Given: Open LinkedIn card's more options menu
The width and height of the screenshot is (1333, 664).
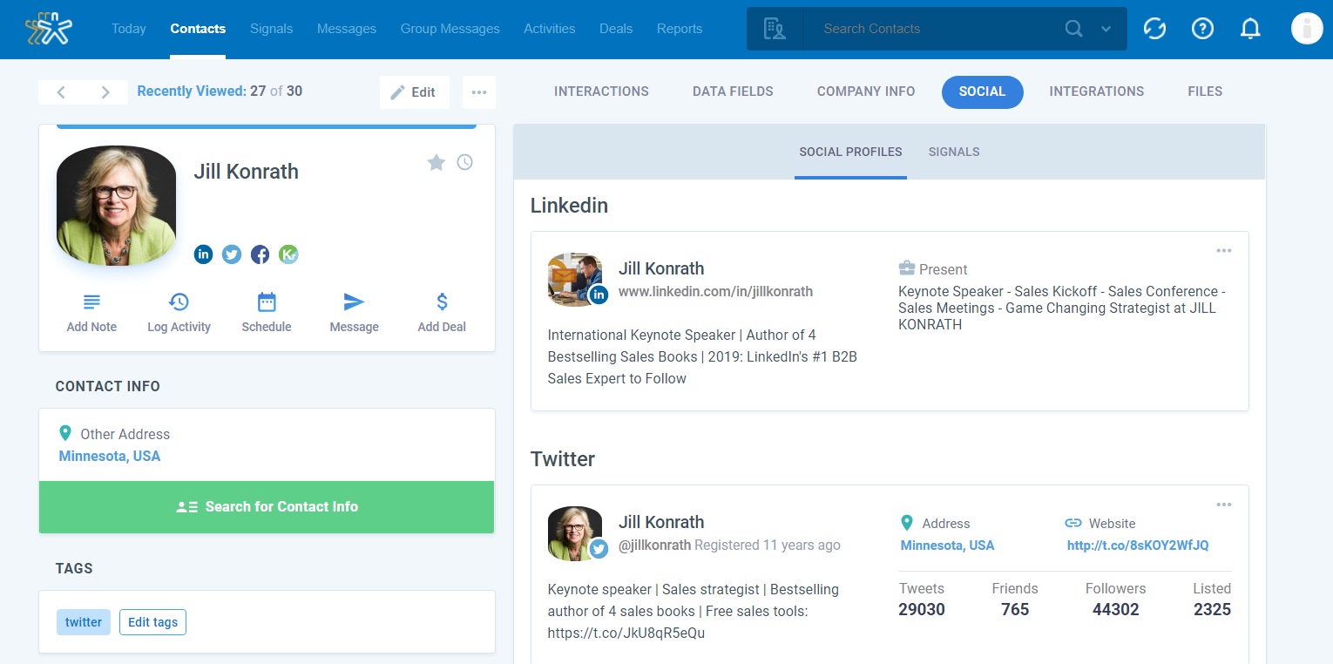Looking at the screenshot, I should (1224, 251).
